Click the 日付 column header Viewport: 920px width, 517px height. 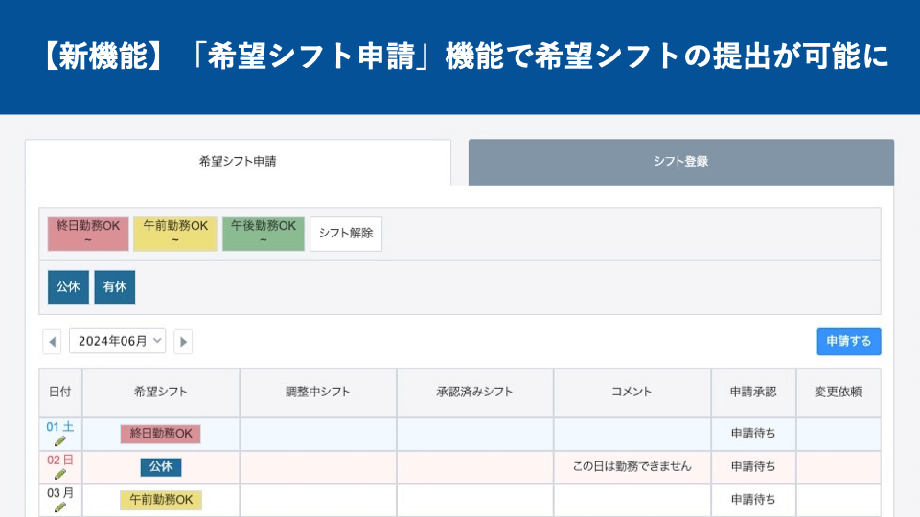pos(59,393)
